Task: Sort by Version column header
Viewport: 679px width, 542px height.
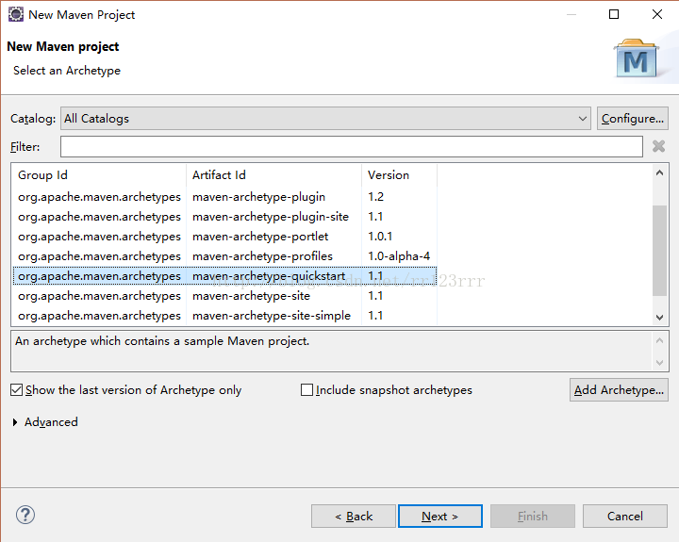Action: 399,175
